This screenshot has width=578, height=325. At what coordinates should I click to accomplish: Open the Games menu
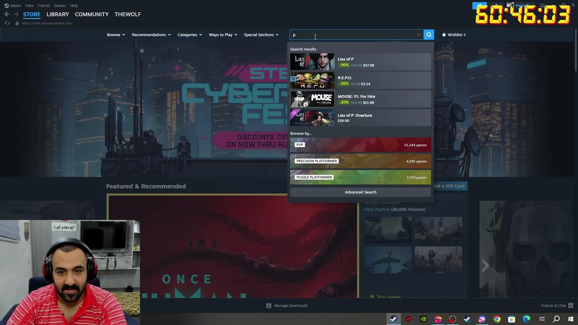pos(60,5)
